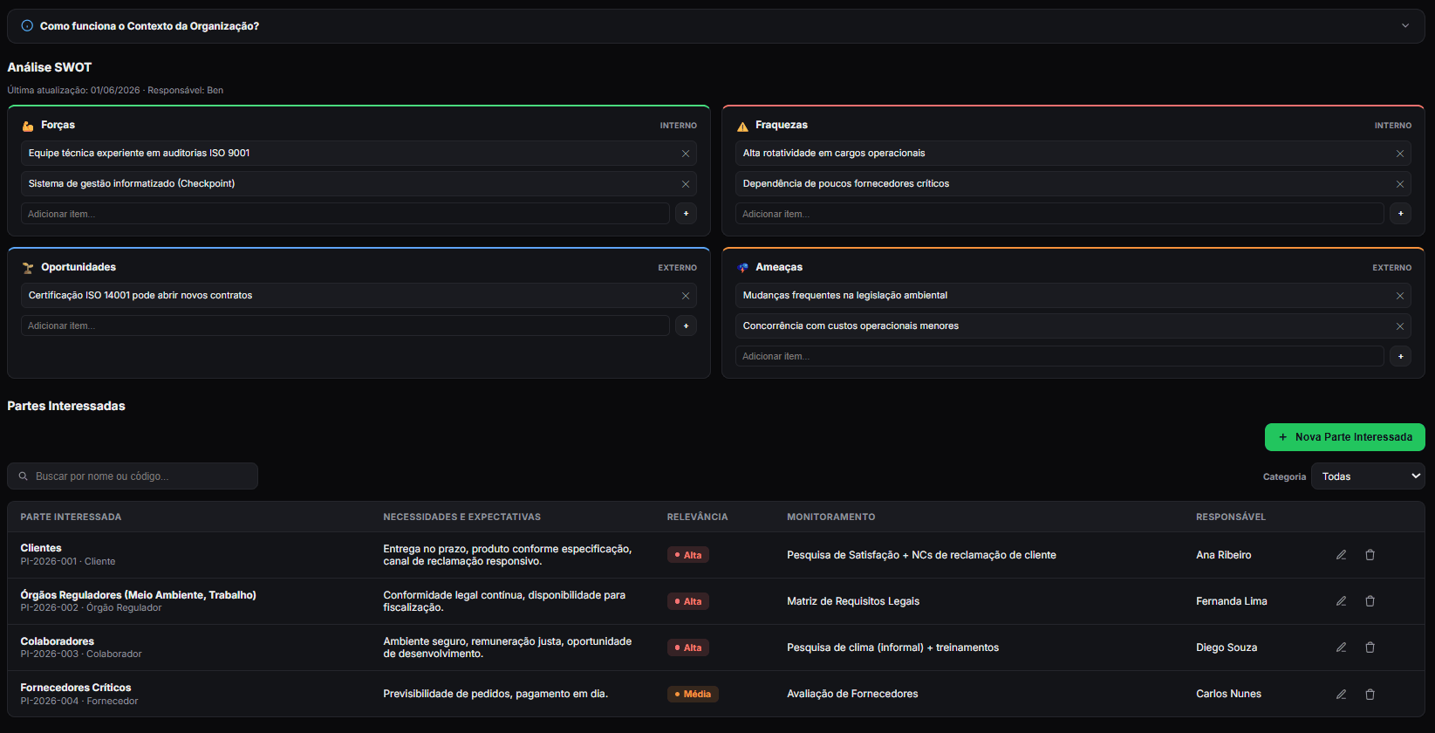Click 'Adicionar item' field under Ameaças
Image resolution: width=1435 pixels, height=733 pixels.
[x=1060, y=356]
